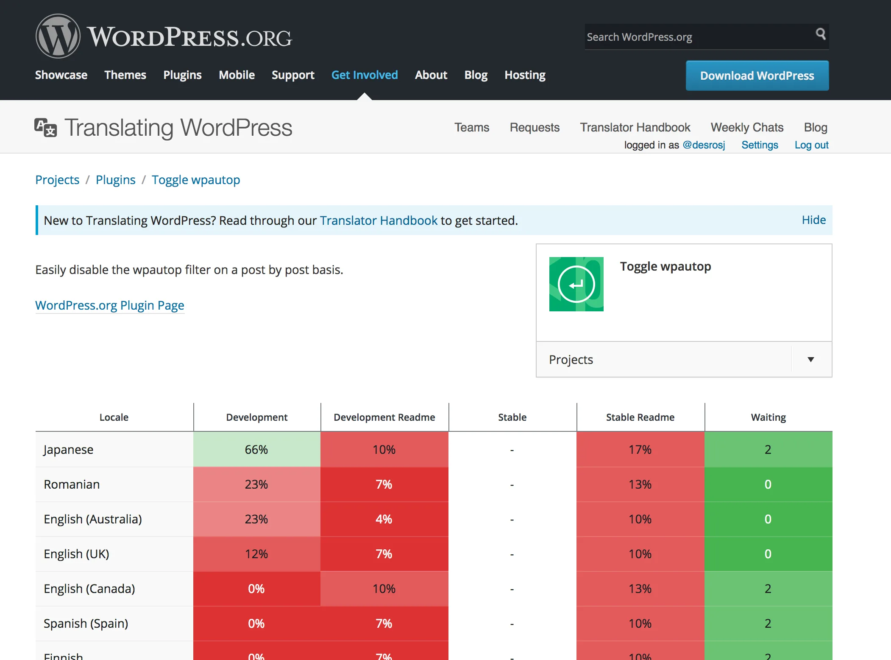Focus the Search WordPress.org field
Image resolution: width=891 pixels, height=660 pixels.
click(697, 37)
